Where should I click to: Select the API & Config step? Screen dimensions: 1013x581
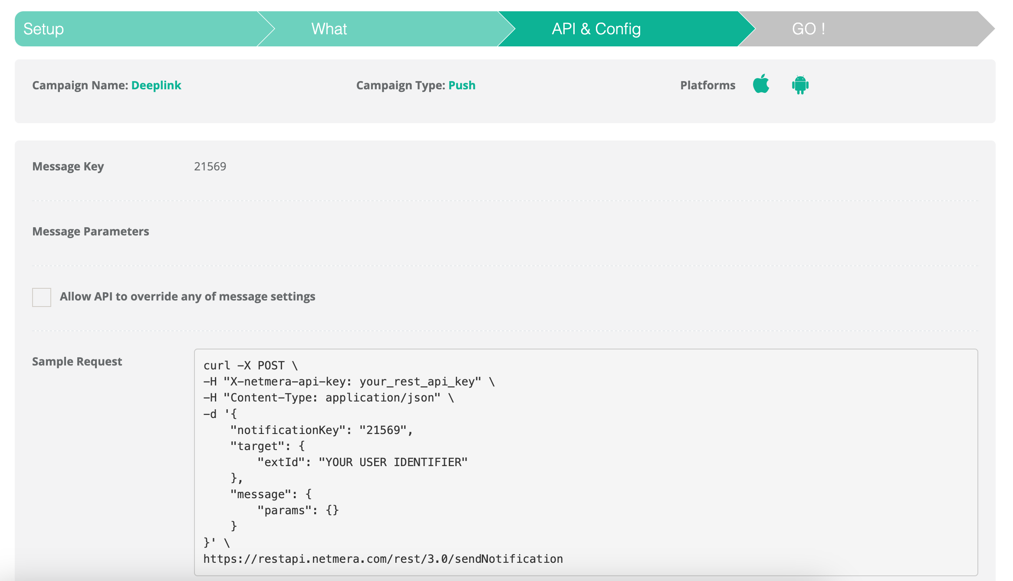pos(596,29)
